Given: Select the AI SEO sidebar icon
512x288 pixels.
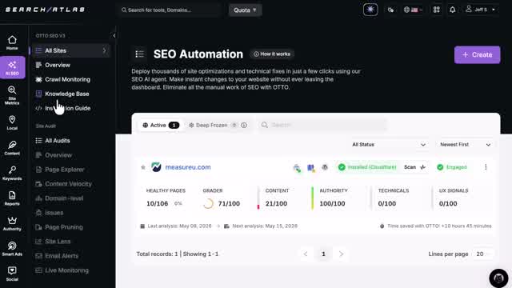Looking at the screenshot, I should click(x=13, y=67).
